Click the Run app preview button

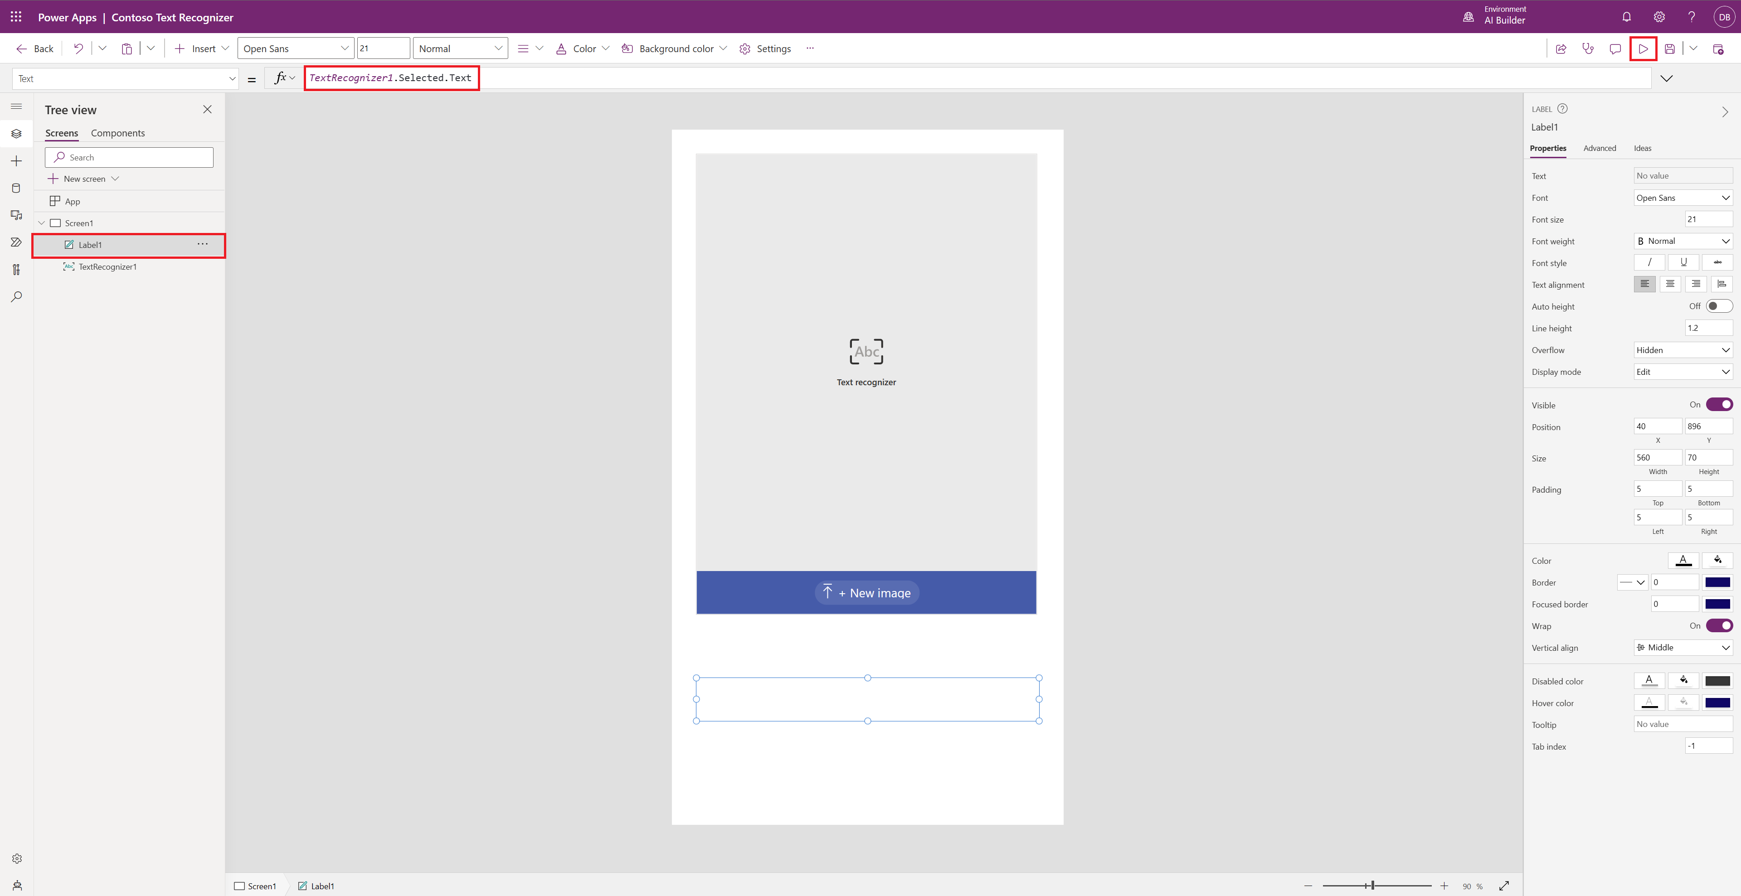click(x=1643, y=48)
